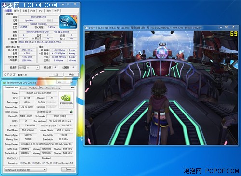Click the yellow 69 FPS counter in game
Screen dimensions: 241x176
tap(234, 34)
